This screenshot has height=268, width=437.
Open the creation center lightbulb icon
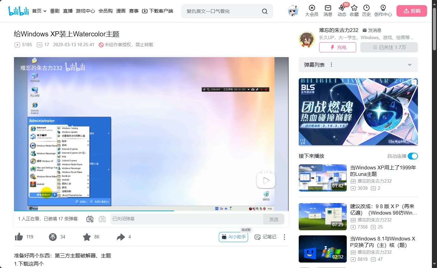pyautogui.click(x=383, y=8)
